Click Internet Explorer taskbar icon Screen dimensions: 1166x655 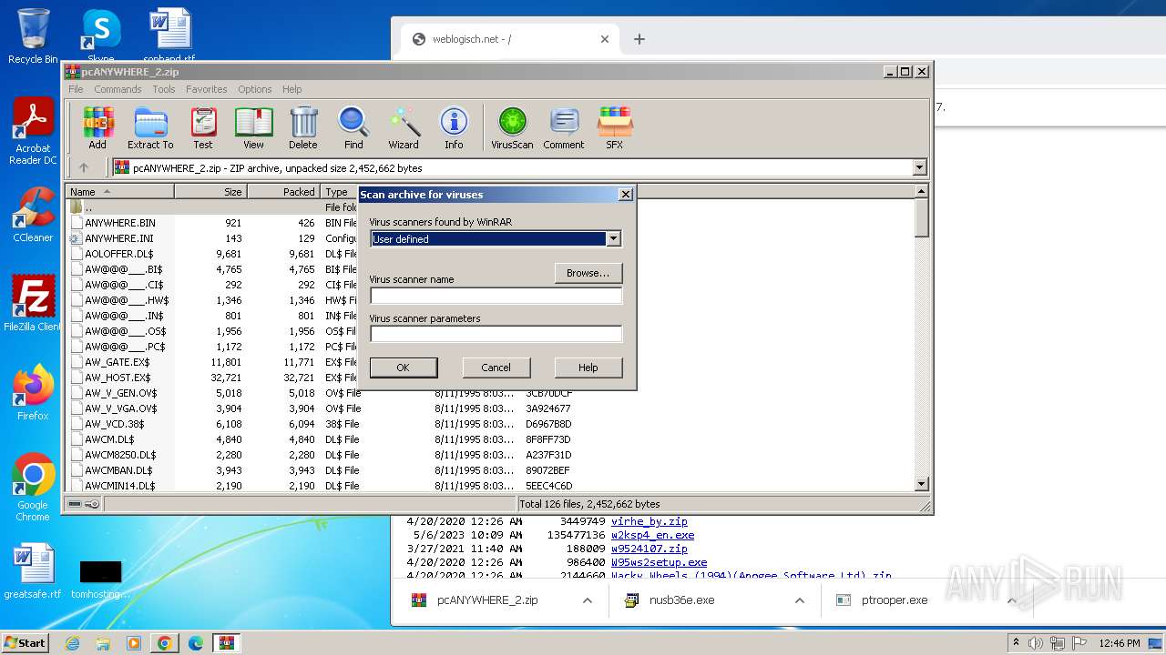pos(72,643)
